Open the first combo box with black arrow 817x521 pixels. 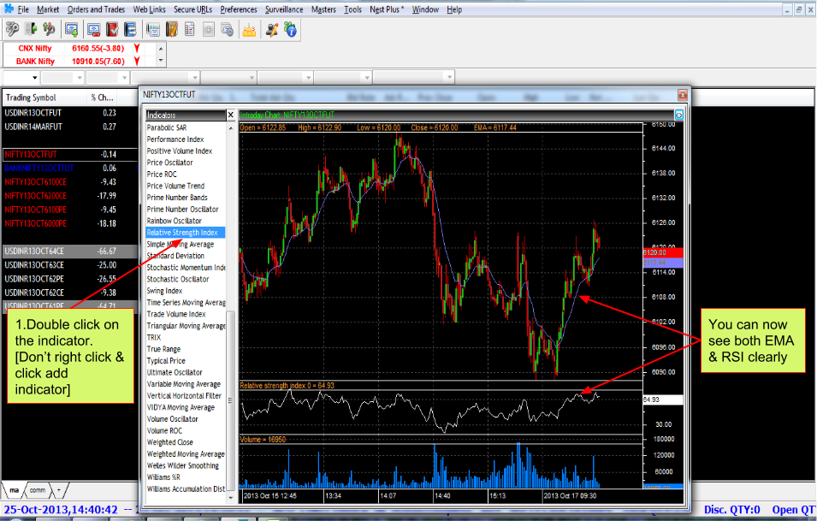pos(21,78)
